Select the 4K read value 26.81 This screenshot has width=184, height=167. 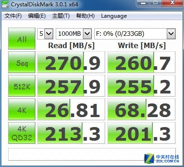[71, 109]
